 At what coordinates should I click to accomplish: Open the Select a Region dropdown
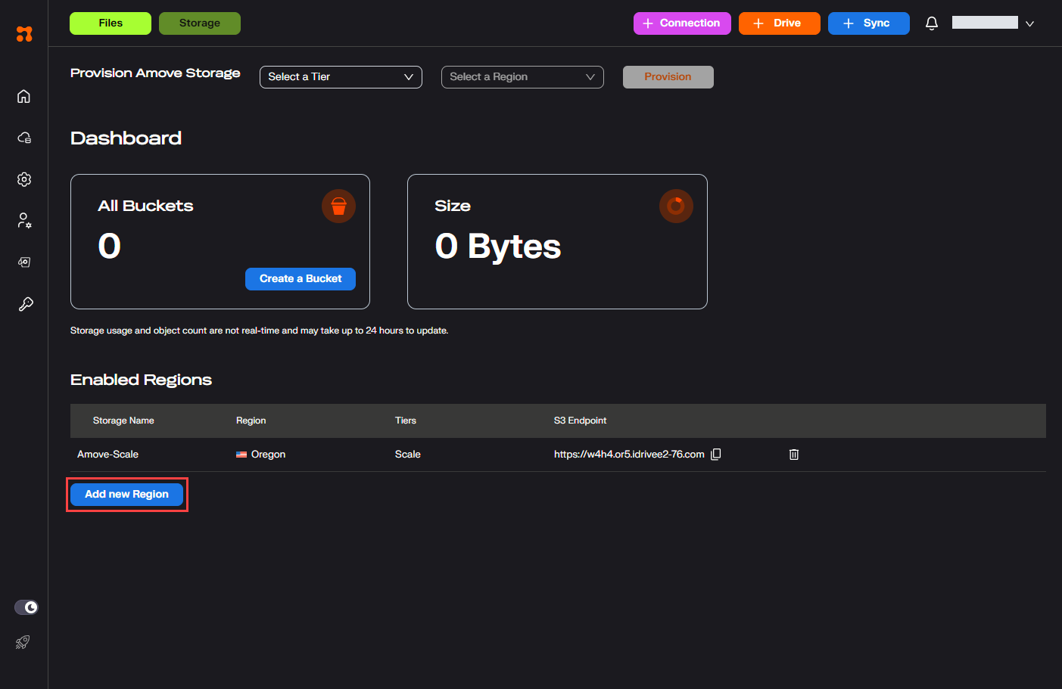click(x=522, y=77)
